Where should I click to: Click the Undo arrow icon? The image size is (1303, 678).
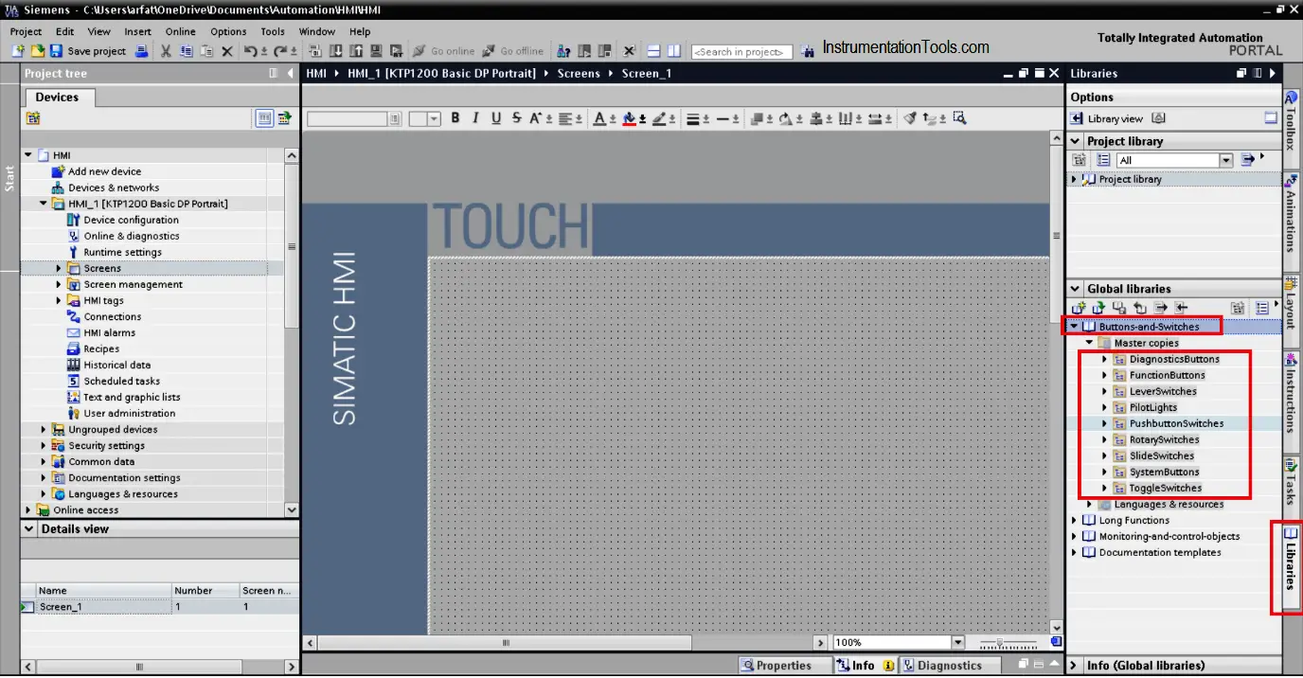click(x=251, y=51)
